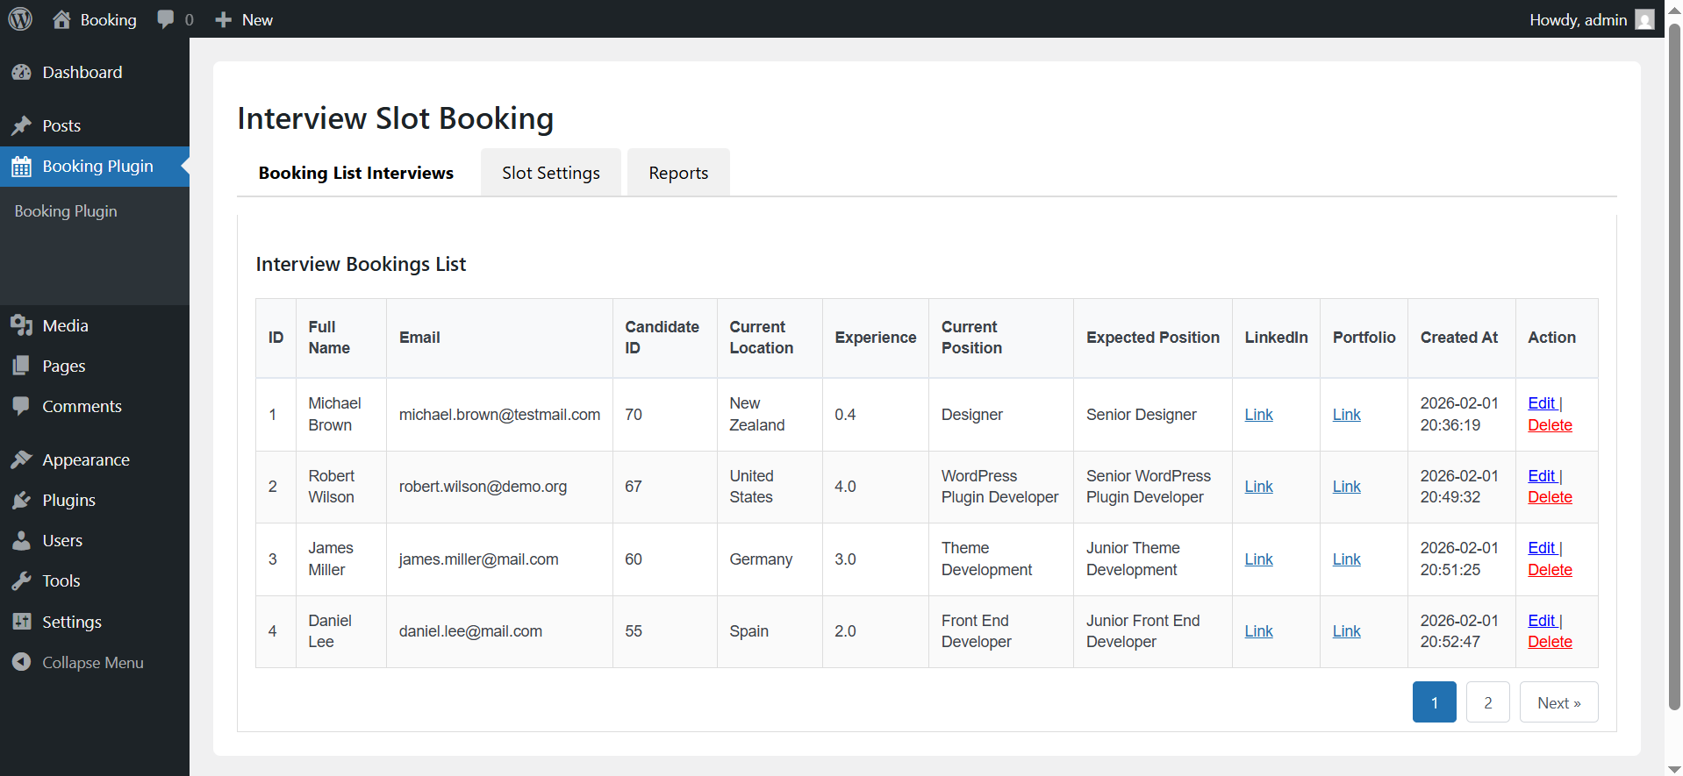The width and height of the screenshot is (1683, 776).
Task: Open the Appearance menu item
Action: pyautogui.click(x=95, y=459)
